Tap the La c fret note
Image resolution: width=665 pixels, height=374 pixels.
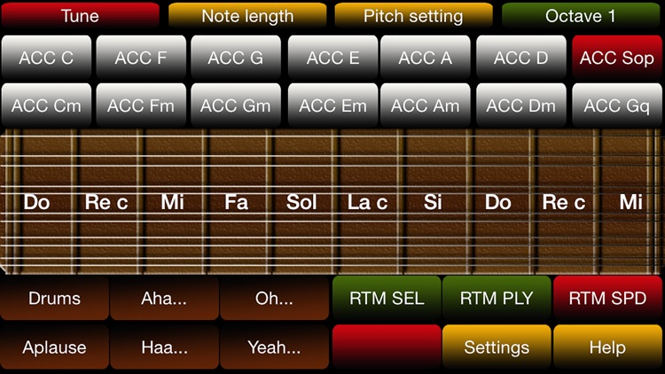click(x=367, y=202)
